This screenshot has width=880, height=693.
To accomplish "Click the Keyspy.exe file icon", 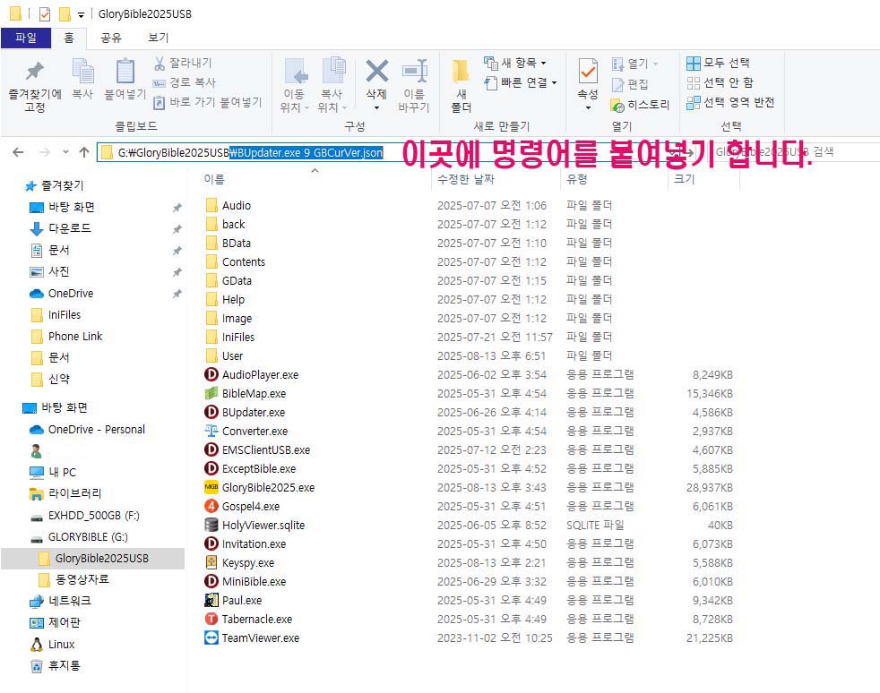I will [x=211, y=562].
